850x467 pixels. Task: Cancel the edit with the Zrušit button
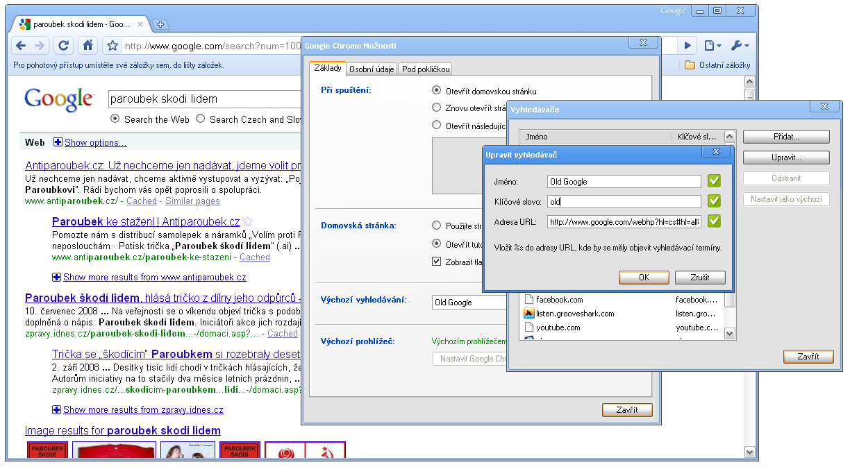pos(700,278)
